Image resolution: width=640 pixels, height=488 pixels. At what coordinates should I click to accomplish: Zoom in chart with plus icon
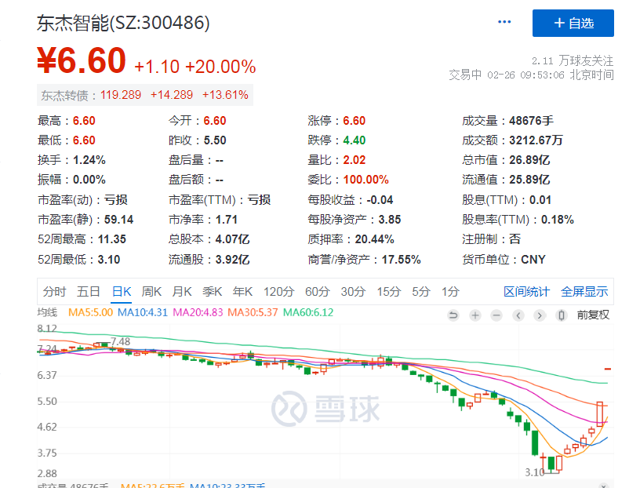[475, 315]
